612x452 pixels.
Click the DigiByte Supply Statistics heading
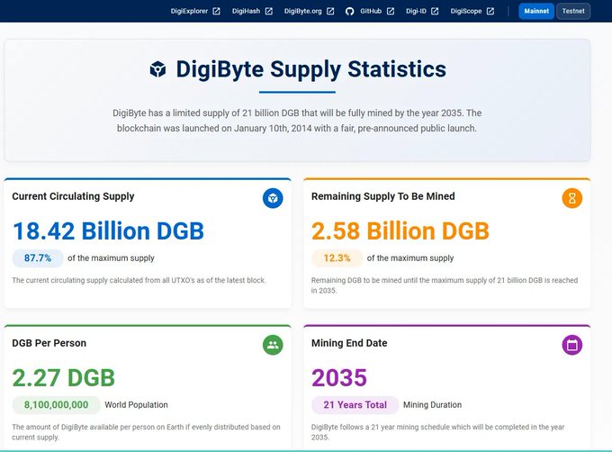coord(311,69)
